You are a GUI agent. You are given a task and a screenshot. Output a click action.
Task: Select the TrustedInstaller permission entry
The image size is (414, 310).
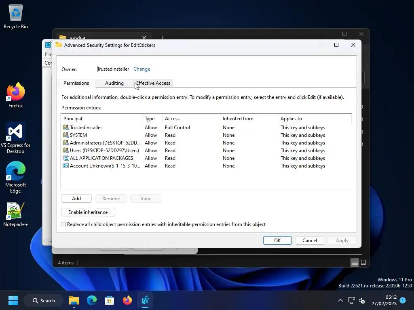pos(206,127)
